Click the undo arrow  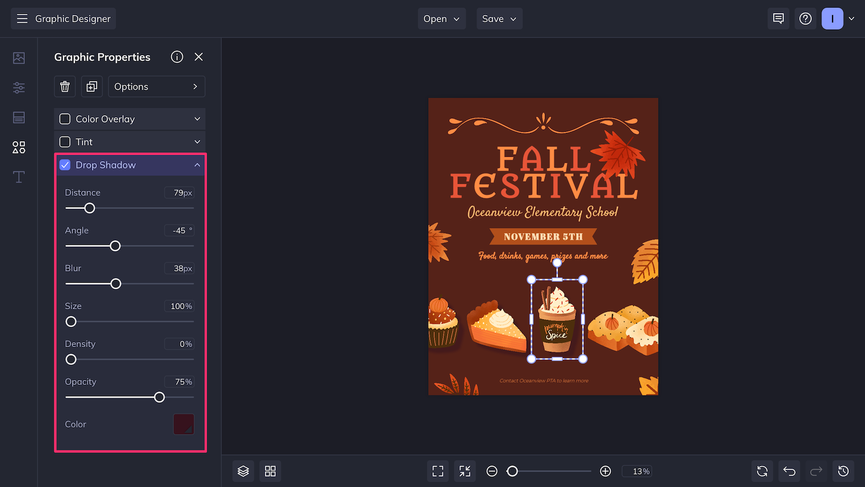[x=789, y=471]
